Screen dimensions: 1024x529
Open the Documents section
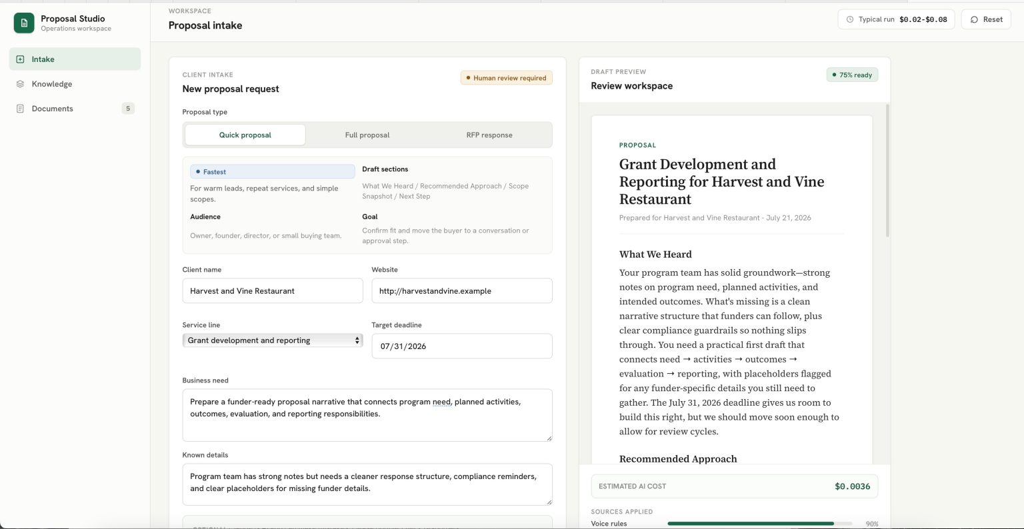click(75, 109)
